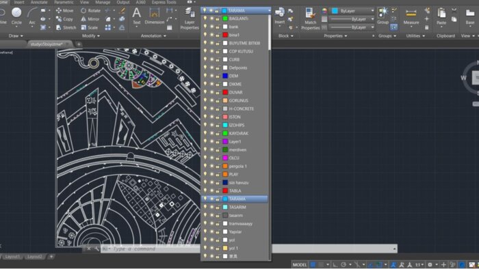Open the object color ByLayer dropdown
The width and height of the screenshot is (479, 269).
[372, 11]
